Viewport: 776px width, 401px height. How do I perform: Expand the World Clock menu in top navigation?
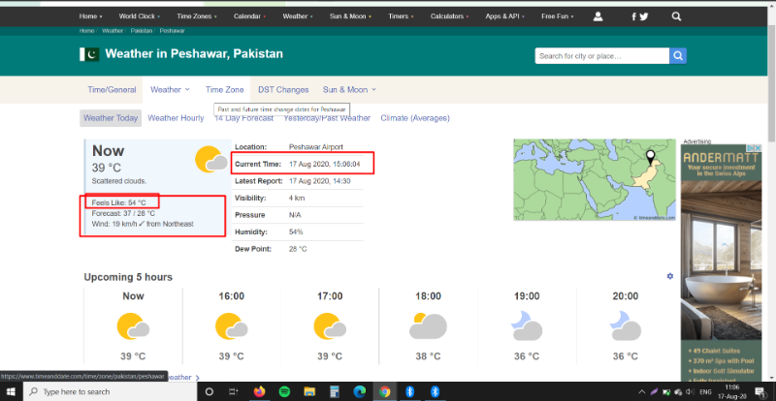pyautogui.click(x=141, y=16)
